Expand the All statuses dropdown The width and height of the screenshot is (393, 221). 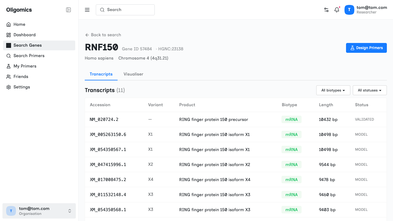tap(370, 90)
